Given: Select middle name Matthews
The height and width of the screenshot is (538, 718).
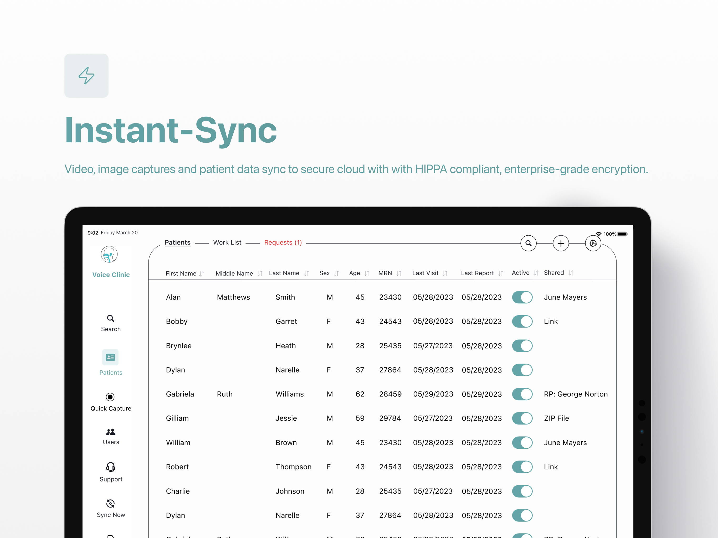Looking at the screenshot, I should point(233,297).
